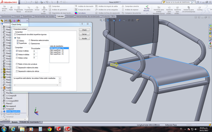Image resolution: width=212 pixels, height=132 pixels.
Task: Open Análisis de espesor tool
Action: coord(130,10)
